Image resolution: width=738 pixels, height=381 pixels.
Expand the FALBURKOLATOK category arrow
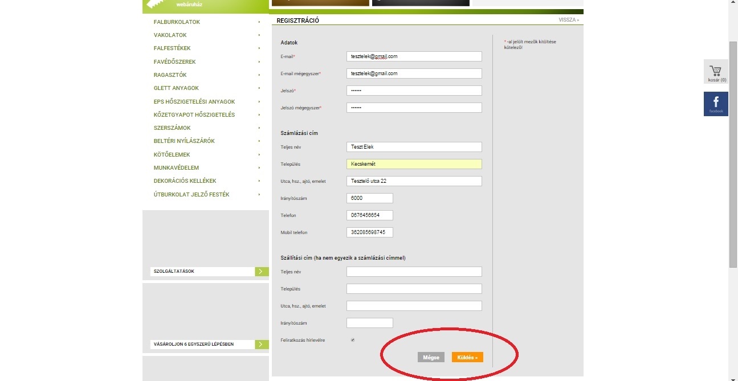coord(259,22)
